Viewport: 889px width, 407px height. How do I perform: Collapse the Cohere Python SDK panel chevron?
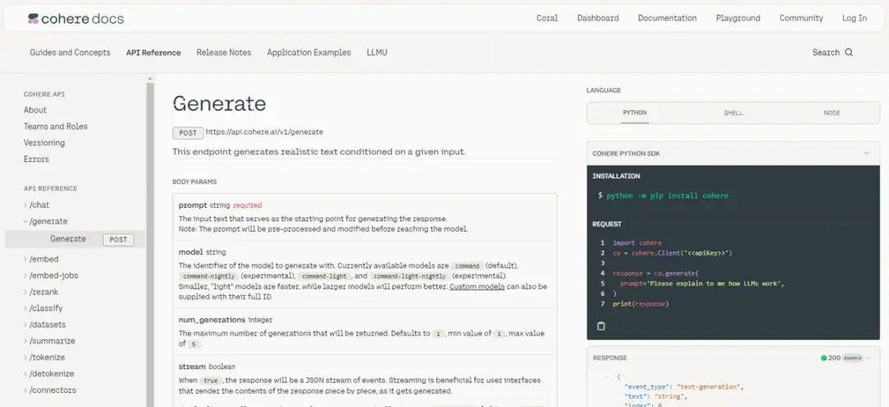click(x=866, y=154)
